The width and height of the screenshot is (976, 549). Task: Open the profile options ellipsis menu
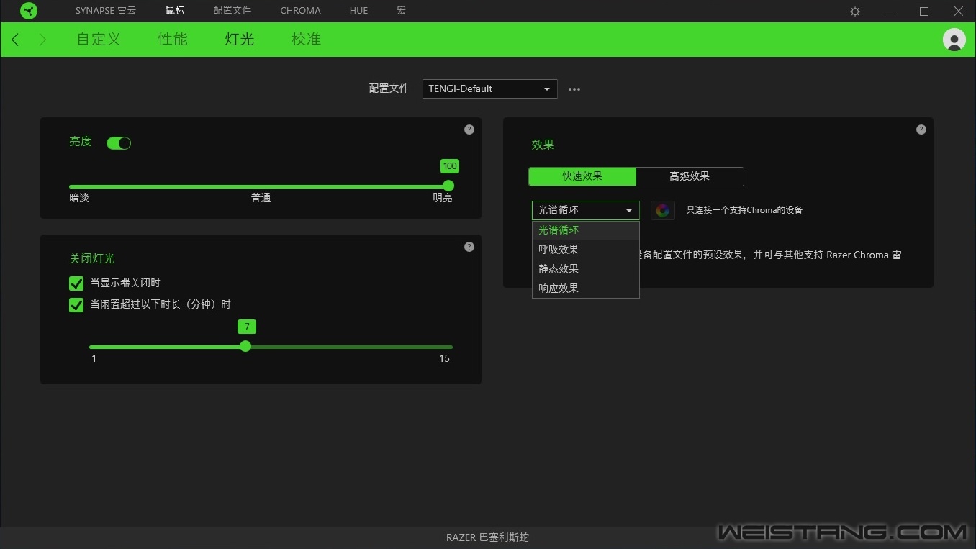pyautogui.click(x=574, y=89)
